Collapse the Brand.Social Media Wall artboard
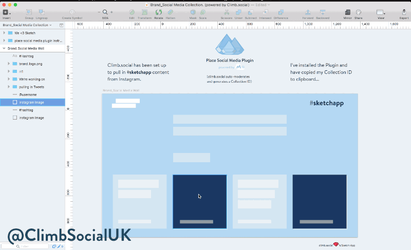The image size is (411, 250). click(4, 48)
